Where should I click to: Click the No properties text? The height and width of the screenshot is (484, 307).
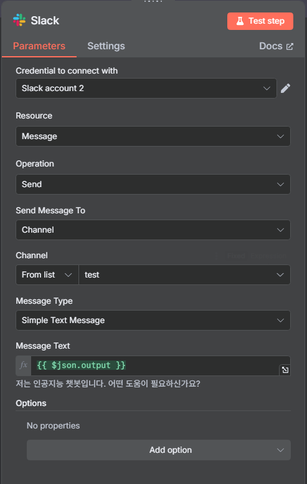pyautogui.click(x=54, y=425)
